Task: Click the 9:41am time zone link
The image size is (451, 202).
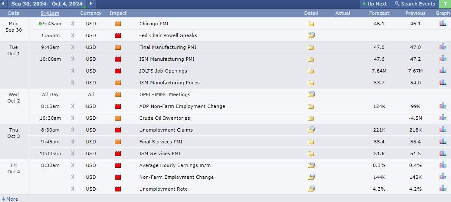Action: pos(50,13)
